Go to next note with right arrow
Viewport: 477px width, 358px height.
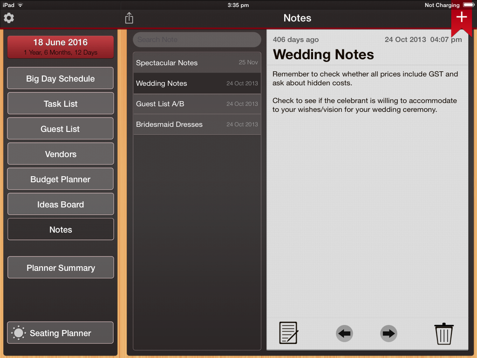[388, 333]
